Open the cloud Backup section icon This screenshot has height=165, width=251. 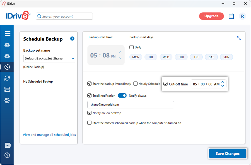pos(7,45)
